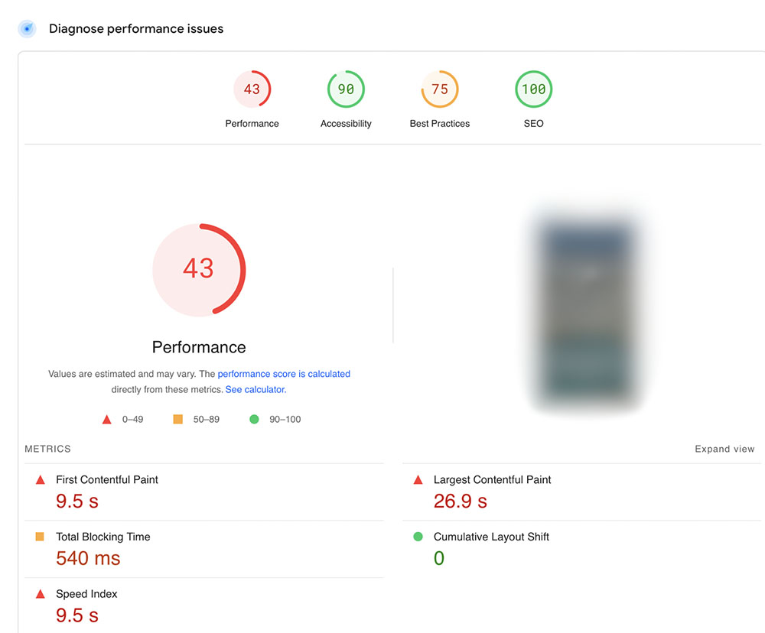Go to the SEO score 100

[x=533, y=89]
